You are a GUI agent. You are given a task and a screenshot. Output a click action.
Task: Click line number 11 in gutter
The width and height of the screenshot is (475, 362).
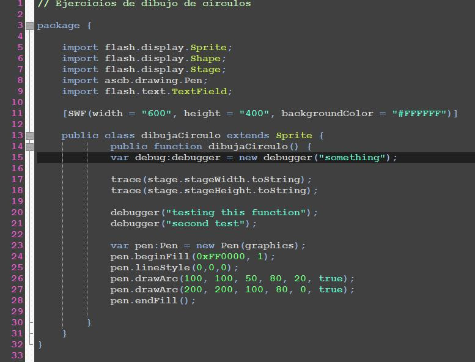point(17,114)
